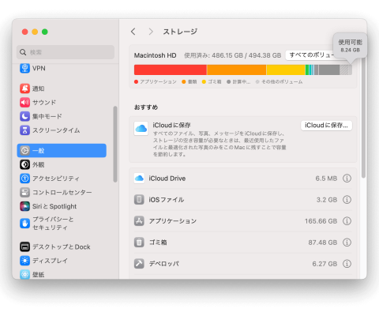The height and width of the screenshot is (316, 379).
Task: Click the 165.66 GB size value
Action: [x=321, y=221]
